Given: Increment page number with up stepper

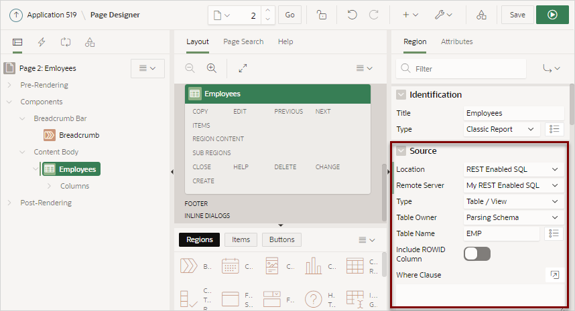Looking at the screenshot, I should tap(267, 11).
